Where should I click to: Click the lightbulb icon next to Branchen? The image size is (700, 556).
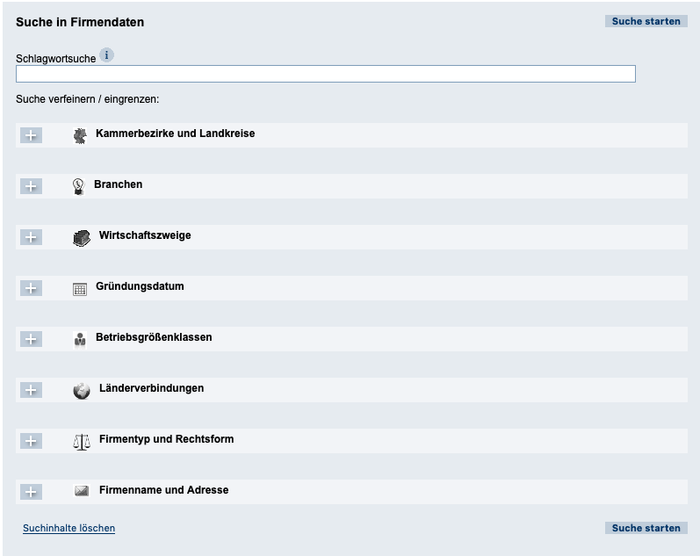(78, 186)
